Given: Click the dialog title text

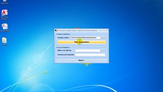Looking at the screenshot, I should click(x=77, y=31).
